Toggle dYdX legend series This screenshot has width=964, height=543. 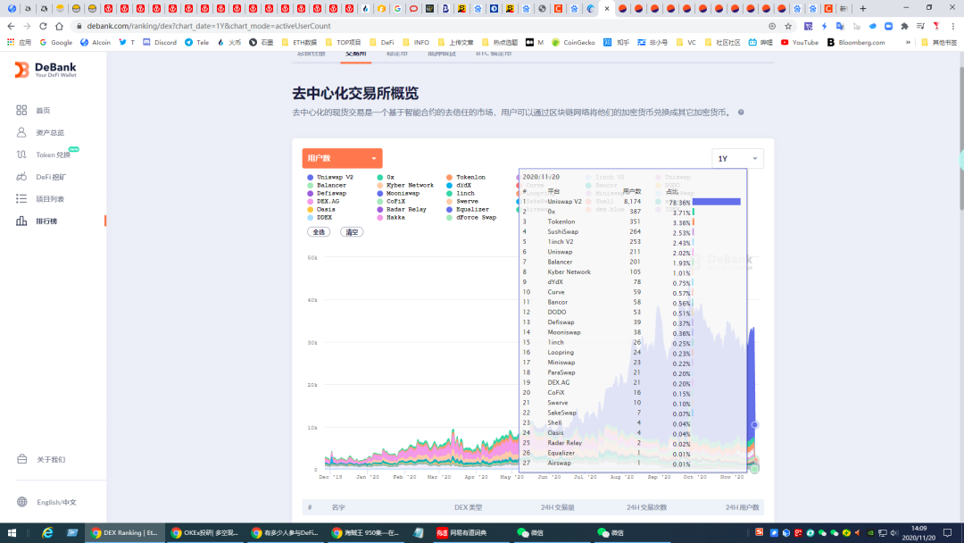(x=459, y=185)
